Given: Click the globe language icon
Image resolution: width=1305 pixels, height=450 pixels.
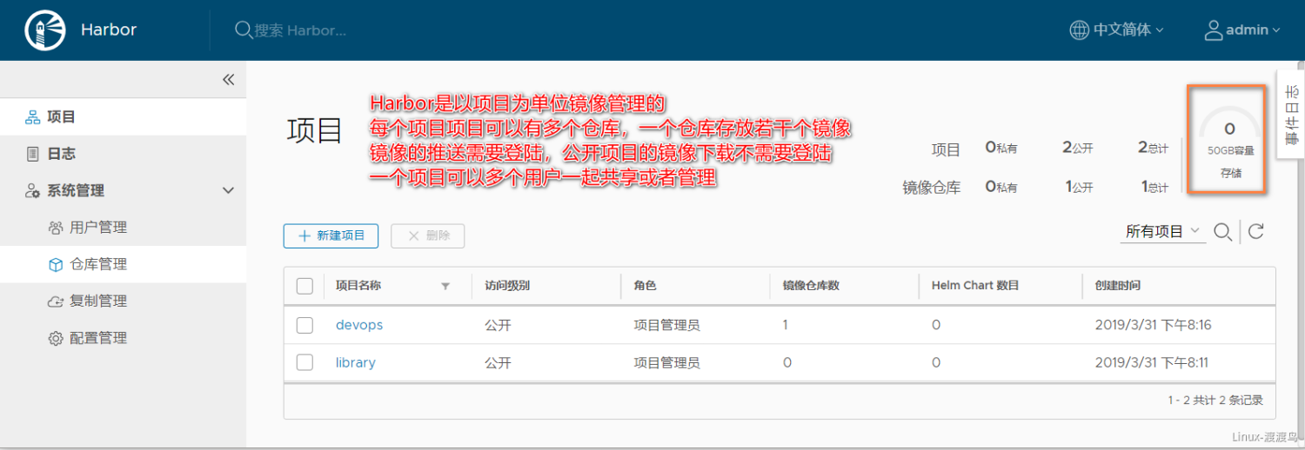Looking at the screenshot, I should point(1079,30).
